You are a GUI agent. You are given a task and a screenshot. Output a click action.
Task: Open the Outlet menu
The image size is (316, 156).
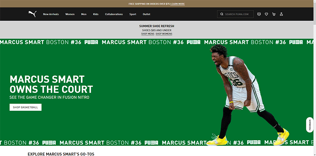point(146,14)
